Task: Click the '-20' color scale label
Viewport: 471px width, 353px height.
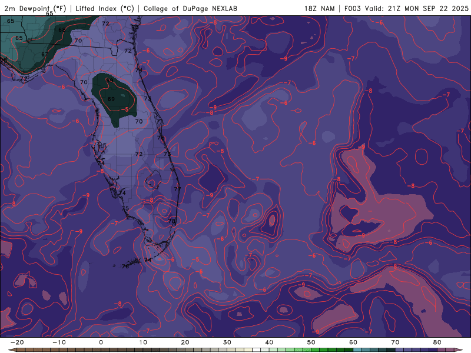Action: (x=17, y=342)
